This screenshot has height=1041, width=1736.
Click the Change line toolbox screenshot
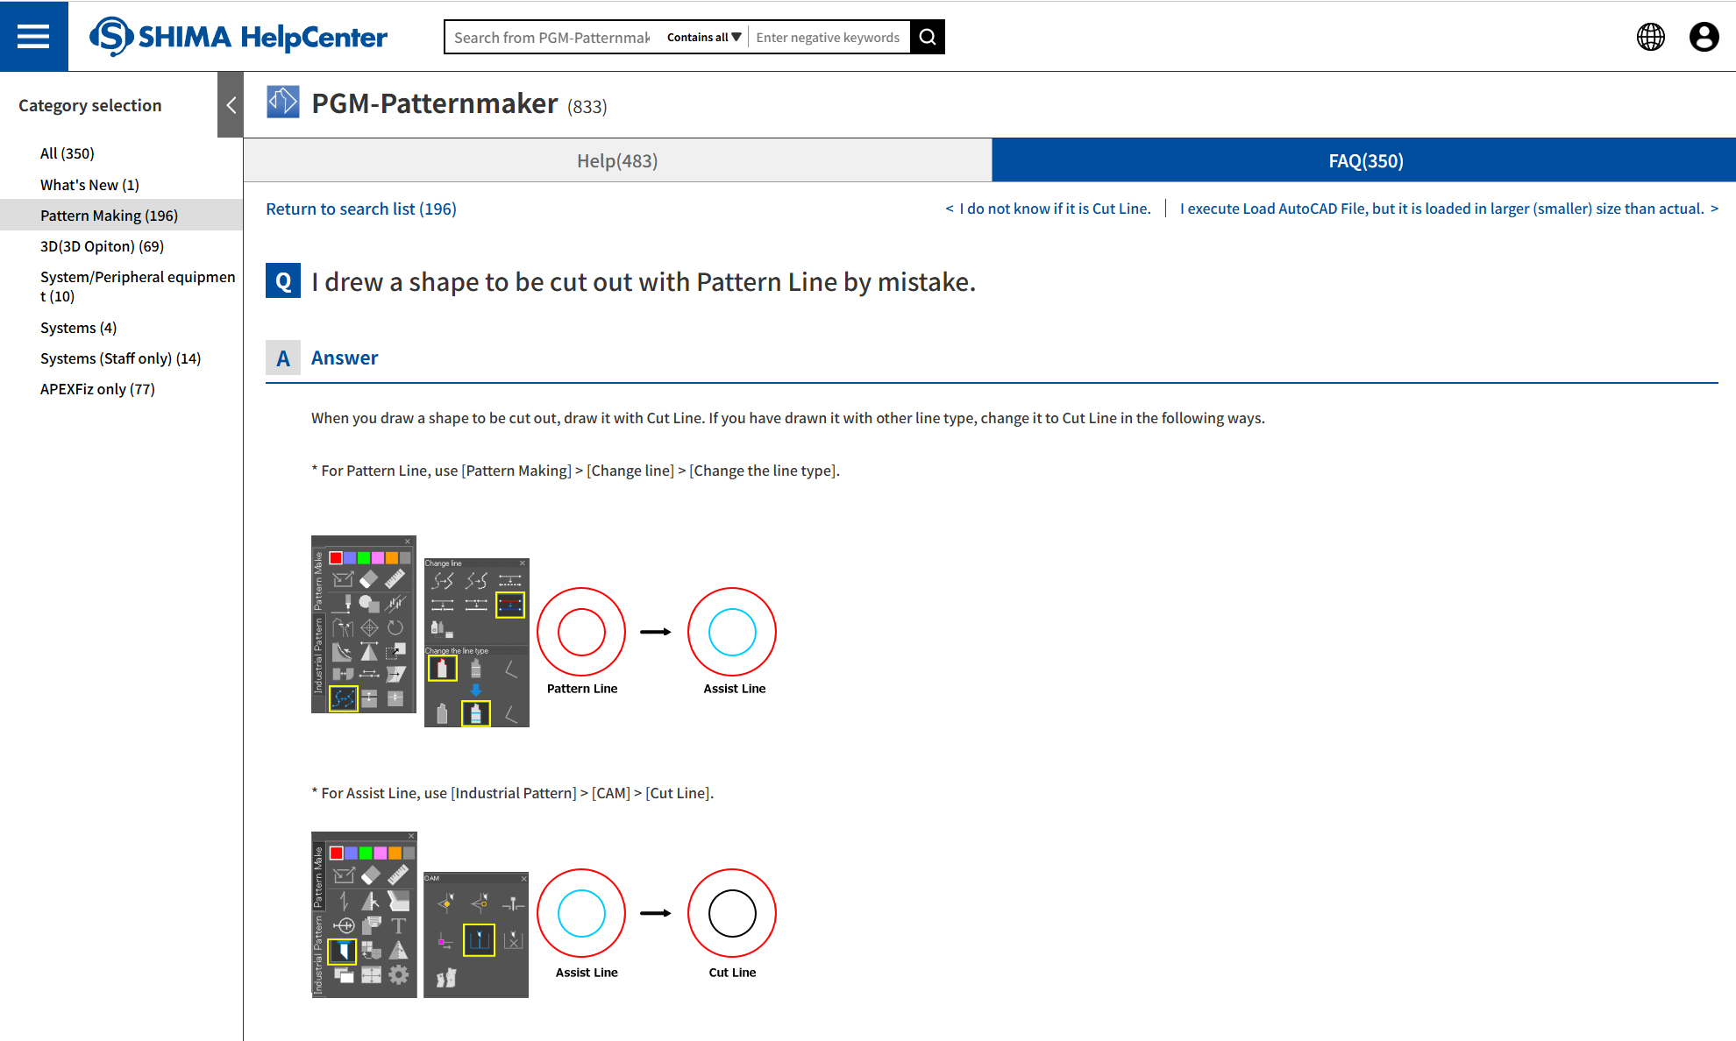pos(476,642)
